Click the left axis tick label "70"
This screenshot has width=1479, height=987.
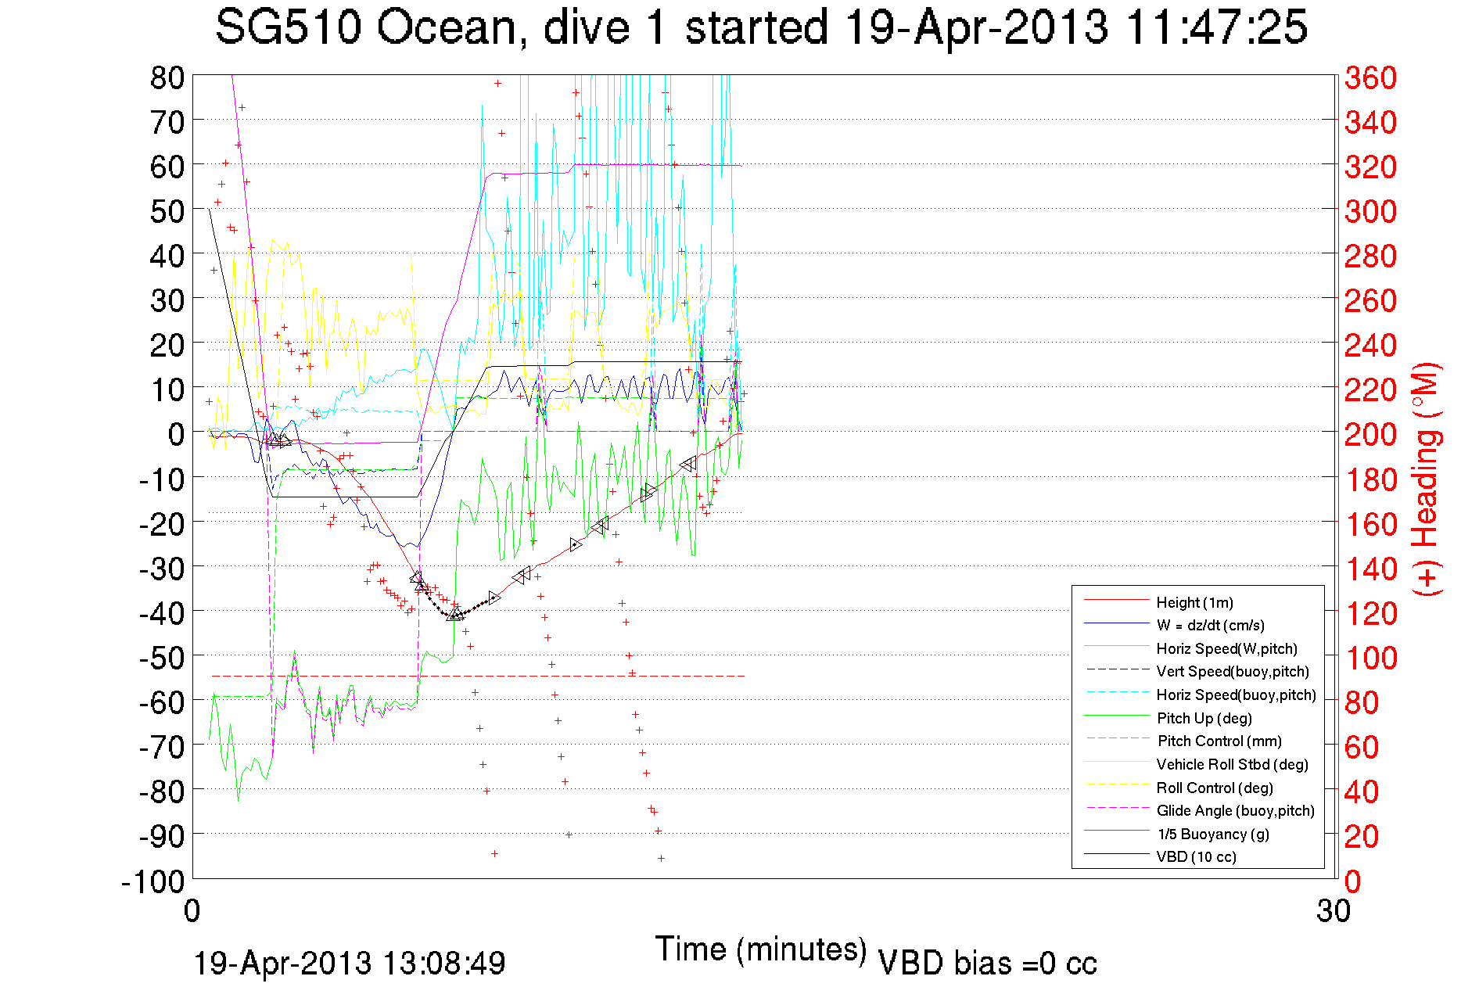click(167, 122)
